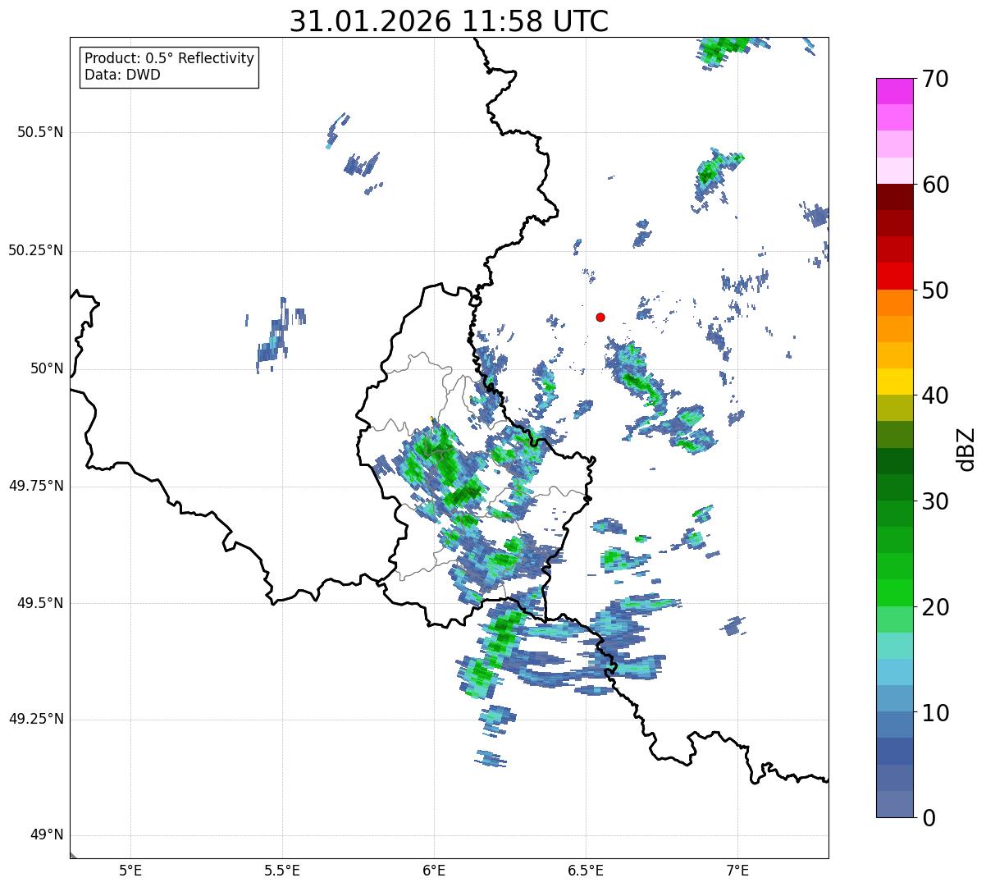Click the colorbar tick label 10
This screenshot has width=986, height=887.
coord(935,713)
